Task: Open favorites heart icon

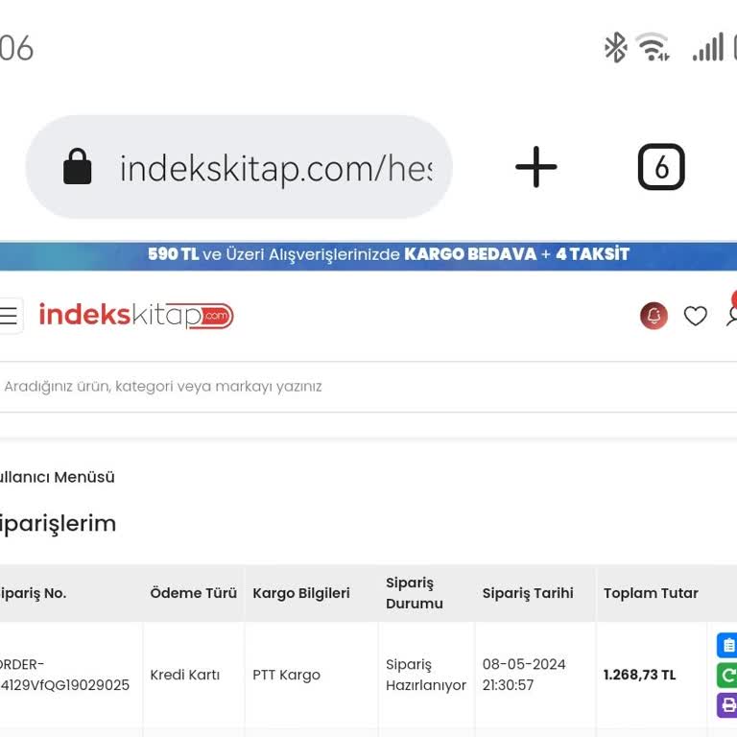Action: tap(695, 316)
